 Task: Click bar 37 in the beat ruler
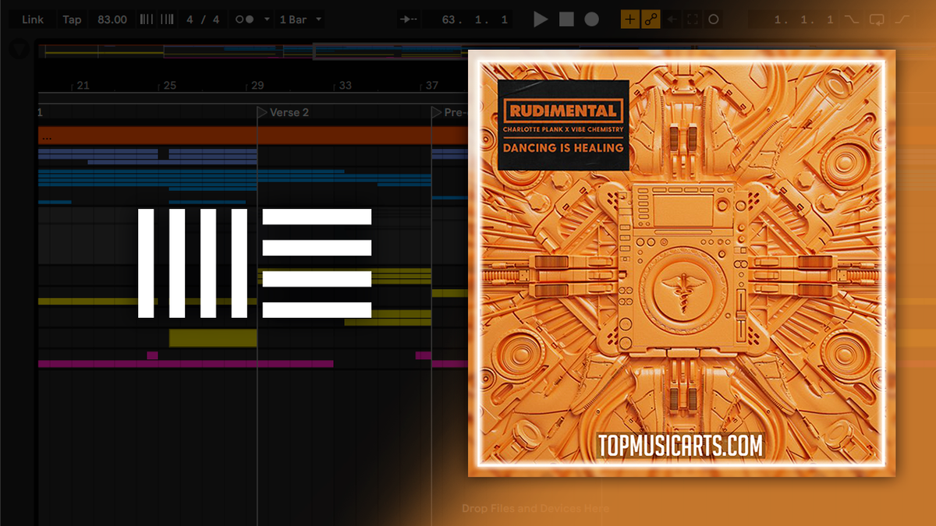point(431,86)
